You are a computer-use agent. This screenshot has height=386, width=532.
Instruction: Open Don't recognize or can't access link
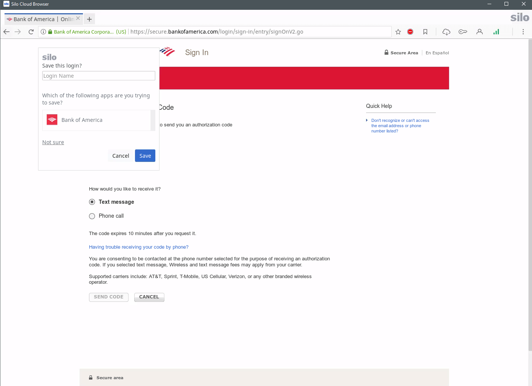pyautogui.click(x=400, y=126)
